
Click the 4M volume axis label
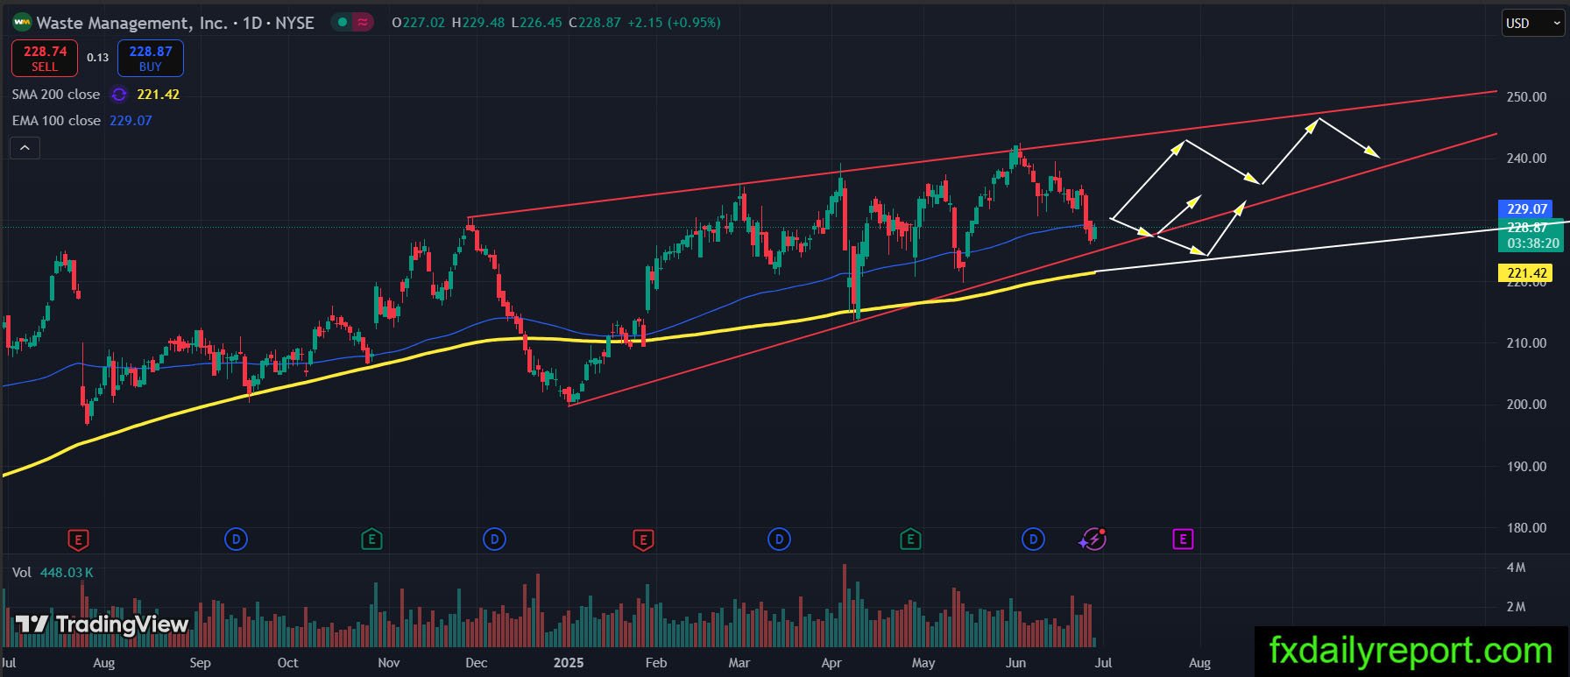pyautogui.click(x=1516, y=568)
